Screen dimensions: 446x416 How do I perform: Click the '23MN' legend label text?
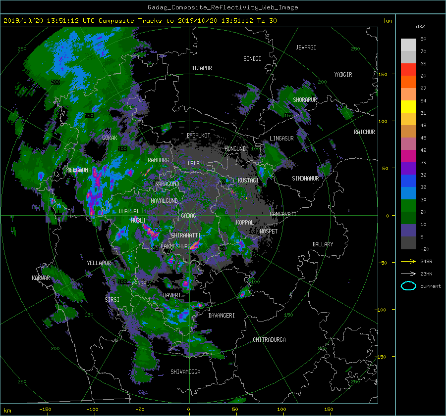(x=426, y=274)
